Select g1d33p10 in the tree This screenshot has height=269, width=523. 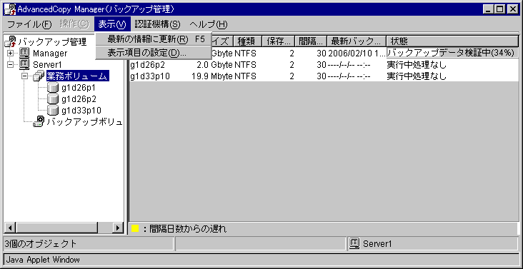click(81, 111)
